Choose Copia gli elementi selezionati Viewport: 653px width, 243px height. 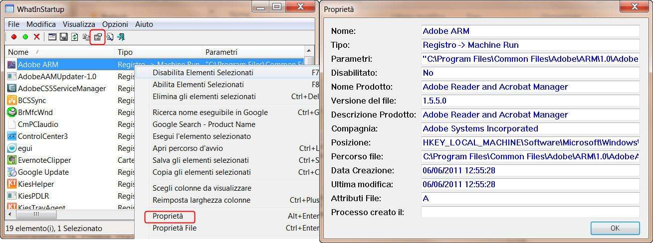pos(228,172)
